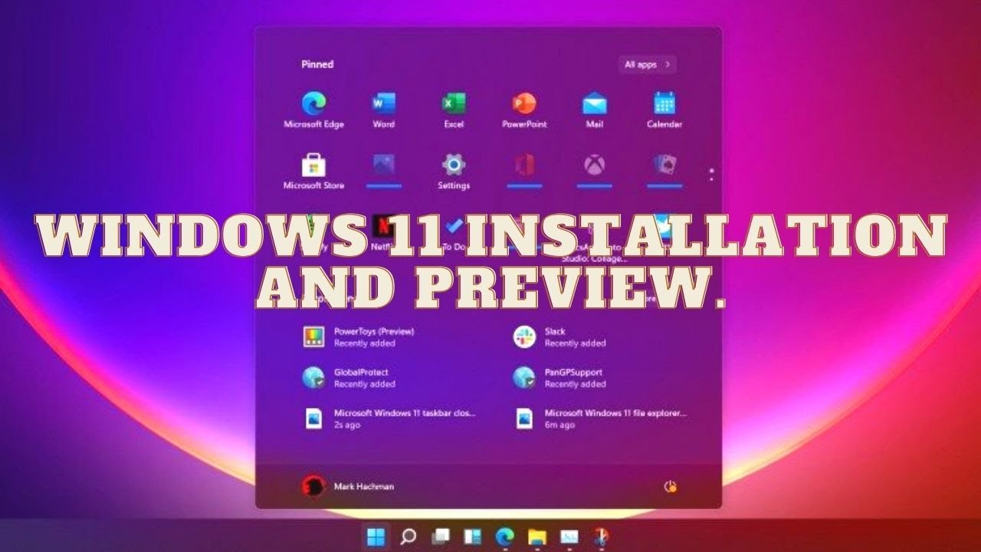The width and height of the screenshot is (981, 552).
Task: Click the red-and-blue taskbar app icon
Action: (601, 537)
